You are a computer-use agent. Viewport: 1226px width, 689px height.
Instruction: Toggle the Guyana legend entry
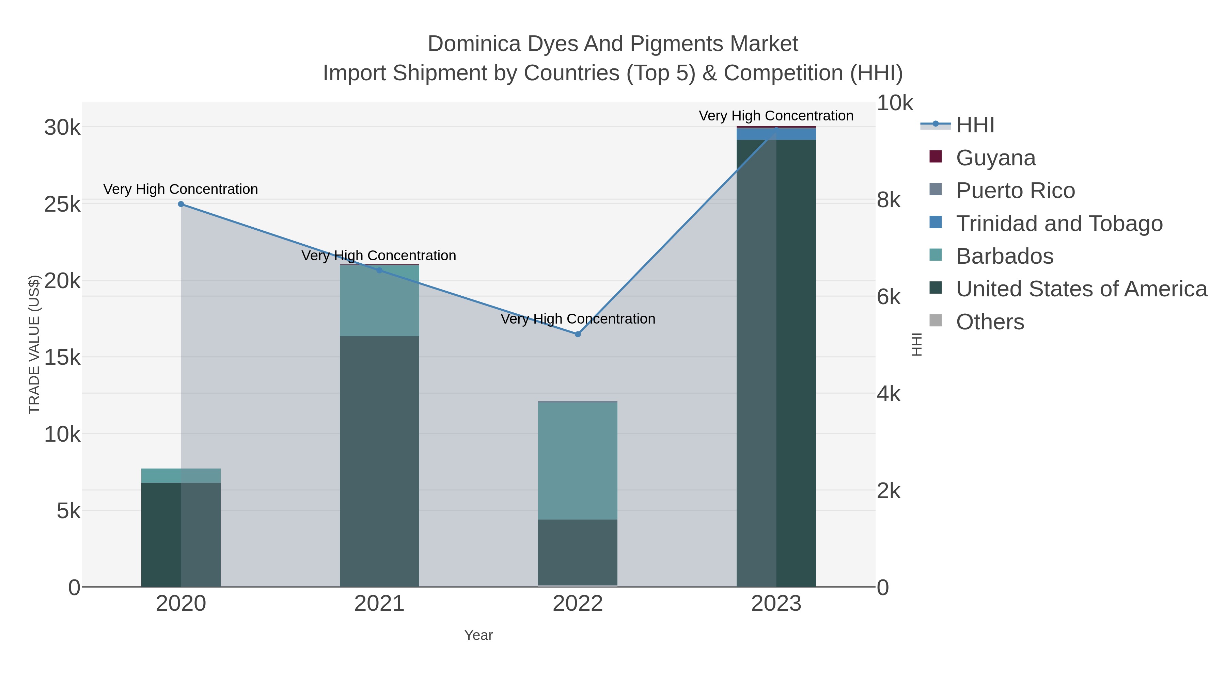click(x=982, y=158)
